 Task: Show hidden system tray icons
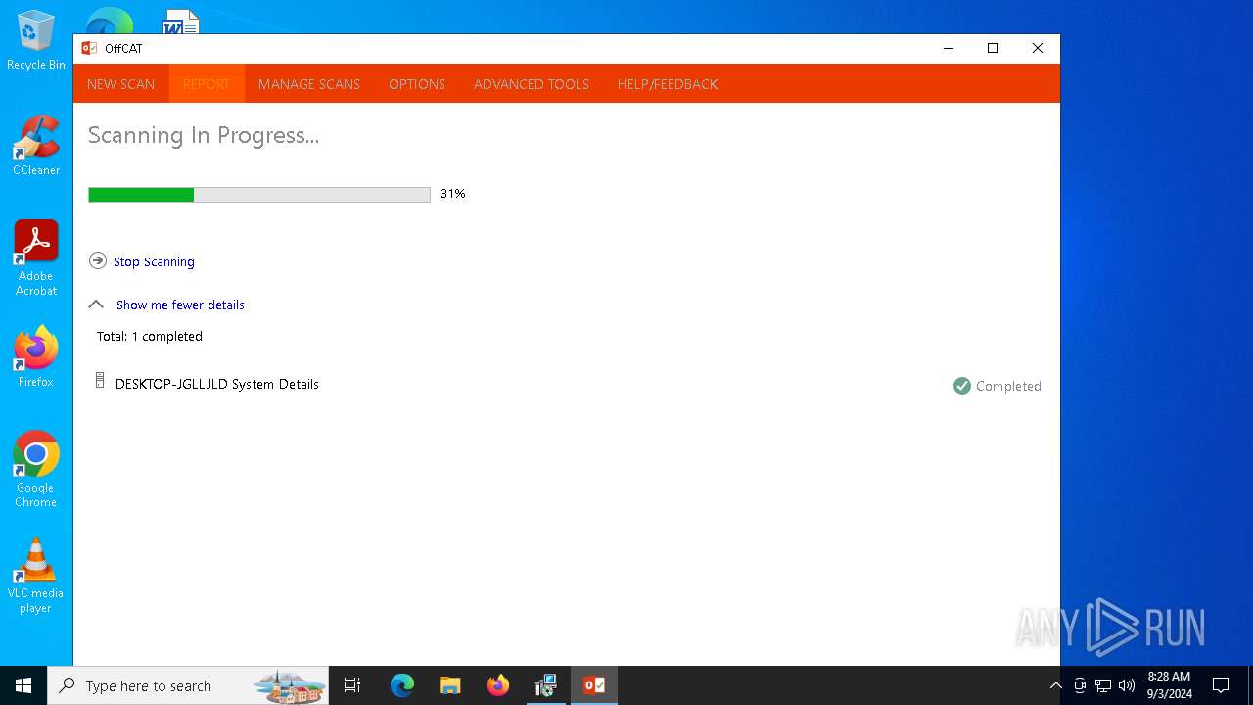click(x=1055, y=685)
